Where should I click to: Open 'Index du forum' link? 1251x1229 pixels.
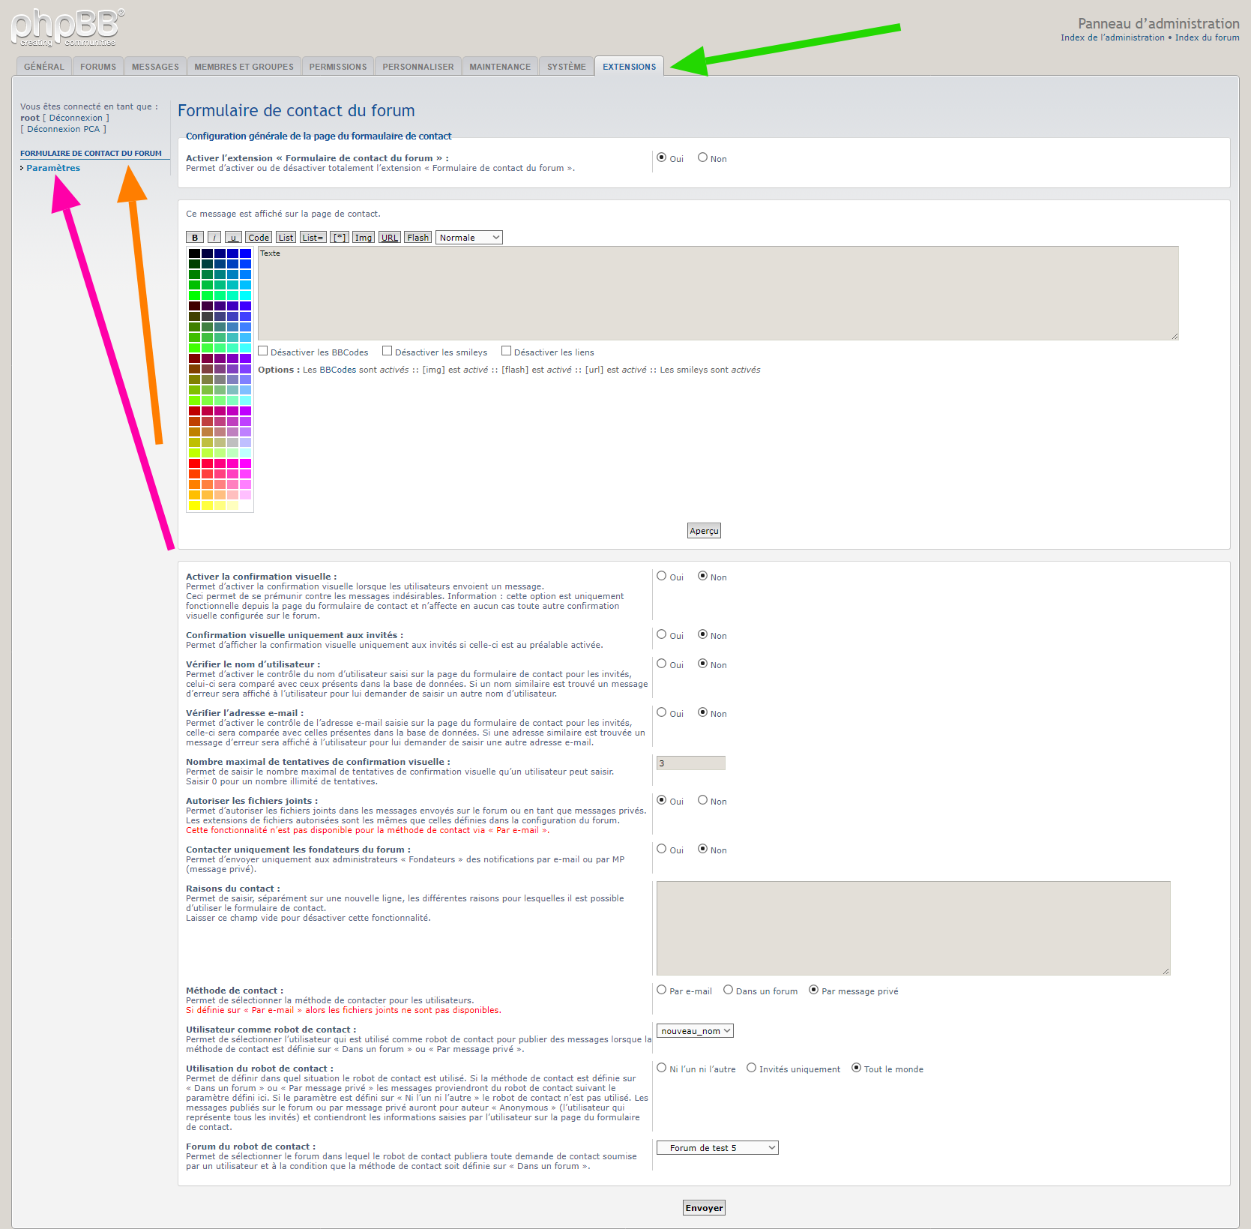point(1207,37)
